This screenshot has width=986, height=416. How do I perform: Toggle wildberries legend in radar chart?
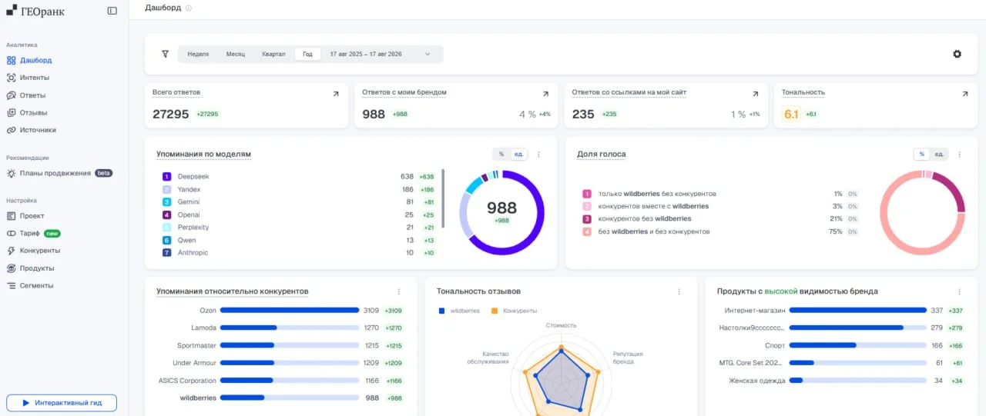coord(459,311)
